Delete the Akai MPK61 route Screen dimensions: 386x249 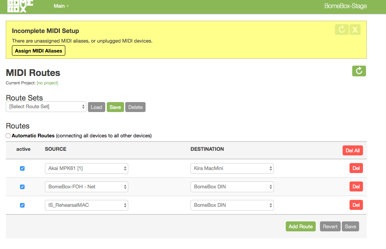(356, 168)
